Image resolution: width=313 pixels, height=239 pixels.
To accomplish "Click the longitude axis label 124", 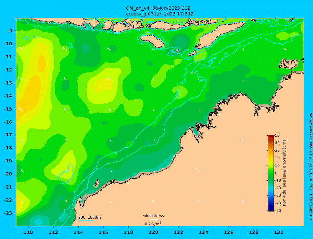I will click(204, 232).
